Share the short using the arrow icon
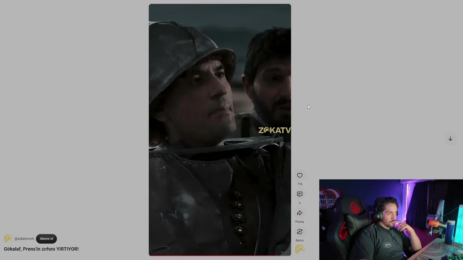The width and height of the screenshot is (463, 260). 300,213
